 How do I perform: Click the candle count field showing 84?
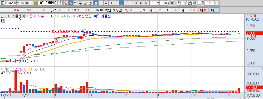click(164, 3)
